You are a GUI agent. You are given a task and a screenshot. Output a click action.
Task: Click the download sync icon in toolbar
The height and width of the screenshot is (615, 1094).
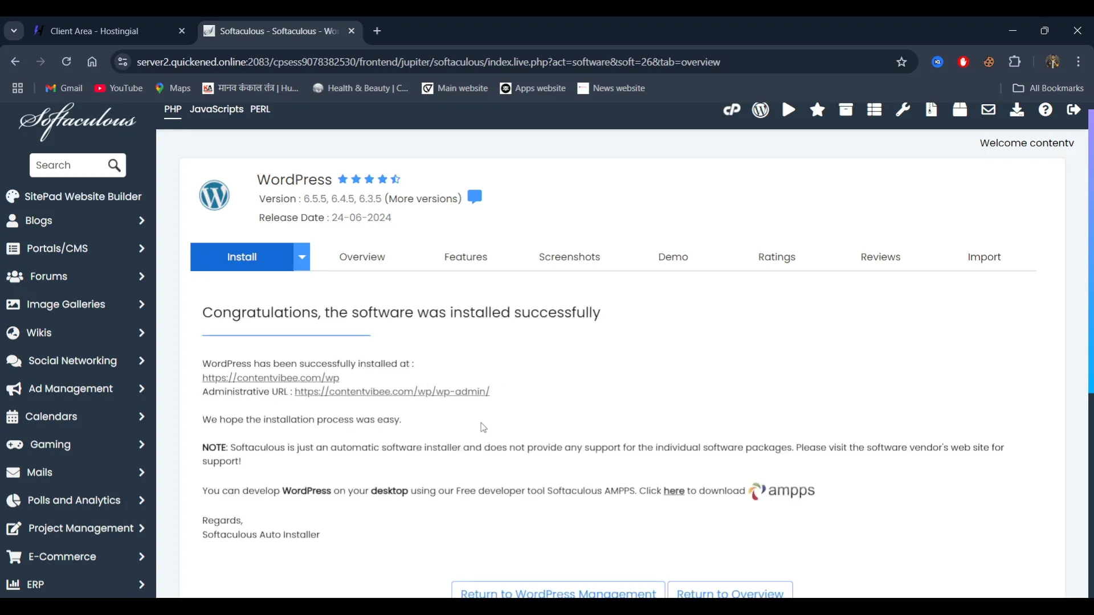pyautogui.click(x=1017, y=110)
